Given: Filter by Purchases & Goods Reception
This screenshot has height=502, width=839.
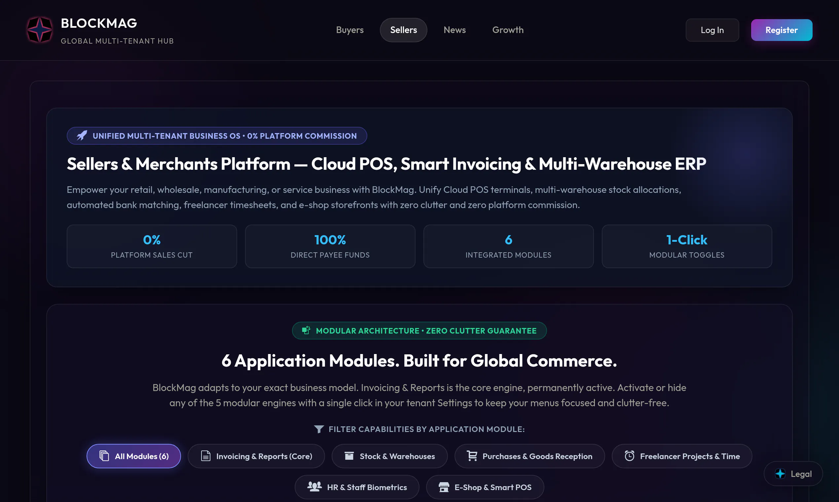Looking at the screenshot, I should (529, 456).
